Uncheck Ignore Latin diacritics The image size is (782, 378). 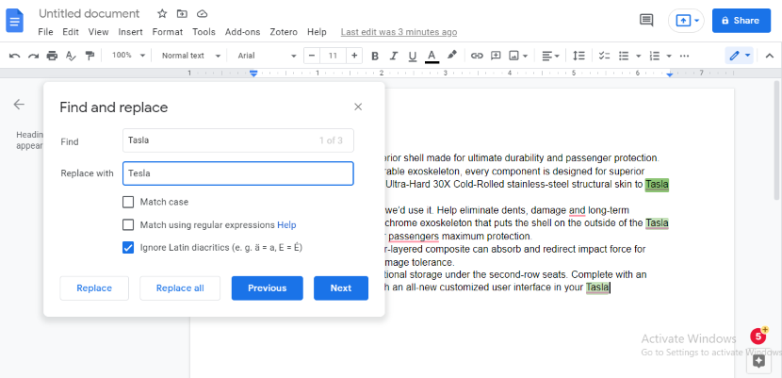pos(128,248)
